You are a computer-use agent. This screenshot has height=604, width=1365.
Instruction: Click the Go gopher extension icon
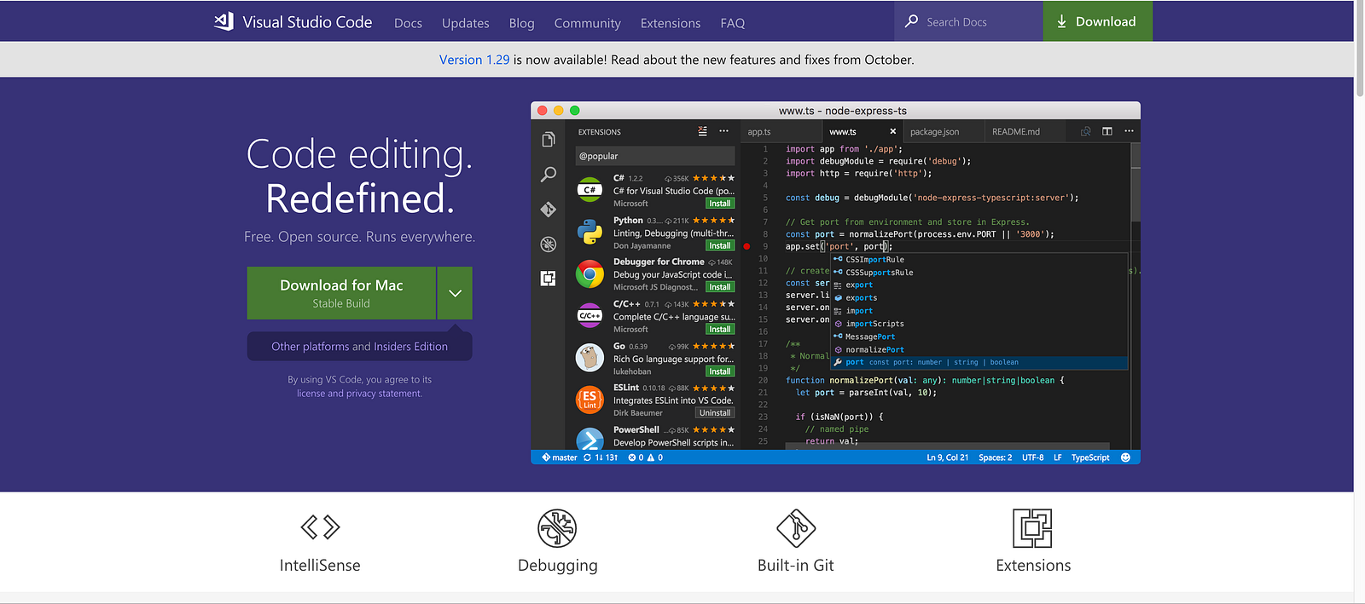[x=590, y=358]
